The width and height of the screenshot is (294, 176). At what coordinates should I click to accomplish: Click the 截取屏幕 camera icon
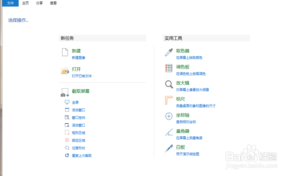point(65,92)
